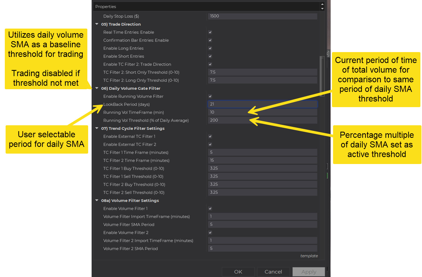422x277 pixels.
Task: Collapse the 06) Daily Volume Gate Filter section
Action: [97, 88]
